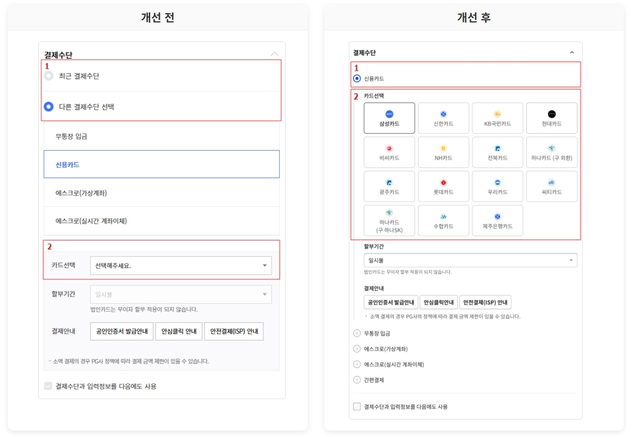Pick the NH카드 card option
The width and height of the screenshot is (633, 437).
click(x=443, y=152)
